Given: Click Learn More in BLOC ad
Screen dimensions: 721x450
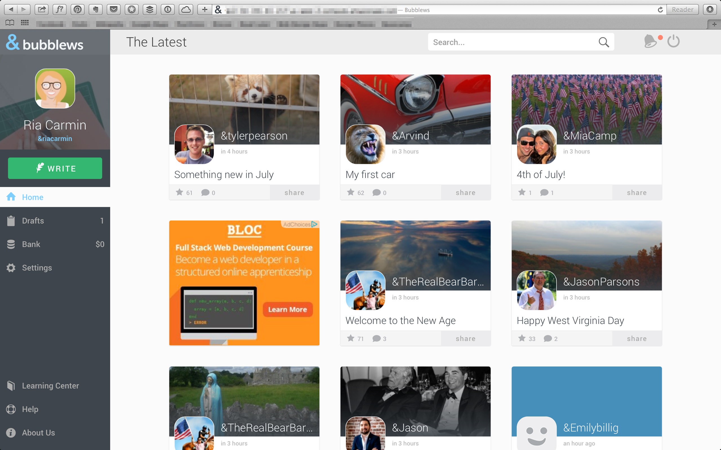Looking at the screenshot, I should point(288,310).
